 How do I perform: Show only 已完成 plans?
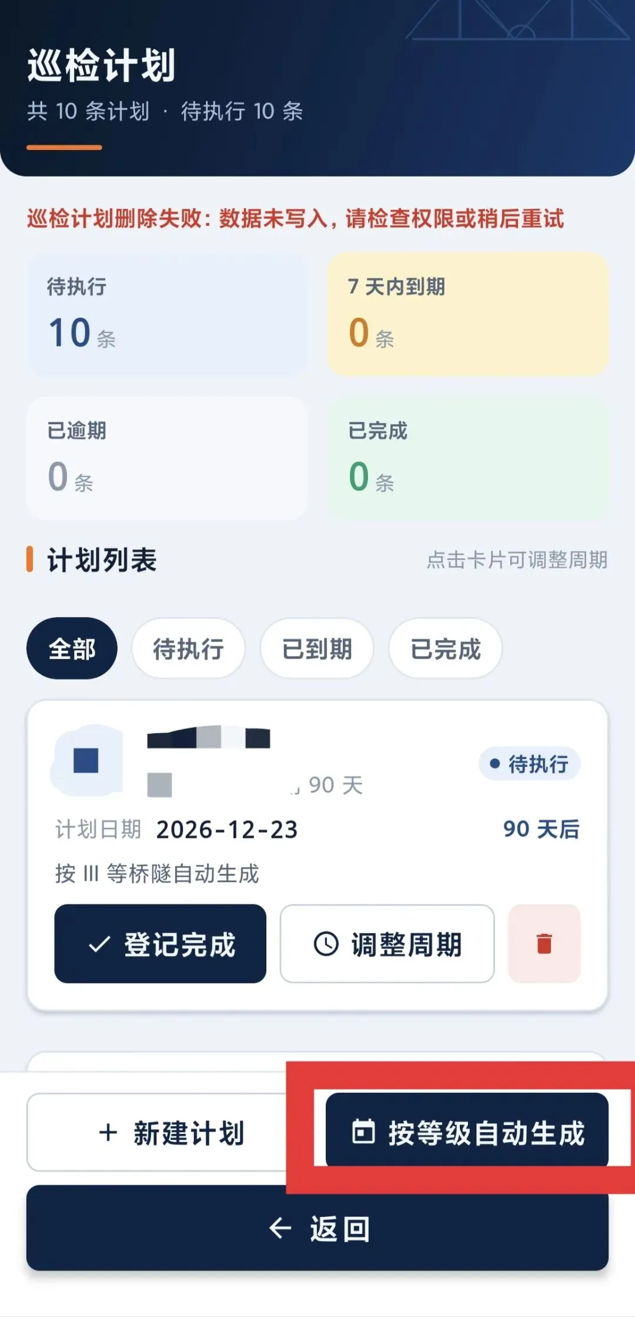(x=445, y=648)
